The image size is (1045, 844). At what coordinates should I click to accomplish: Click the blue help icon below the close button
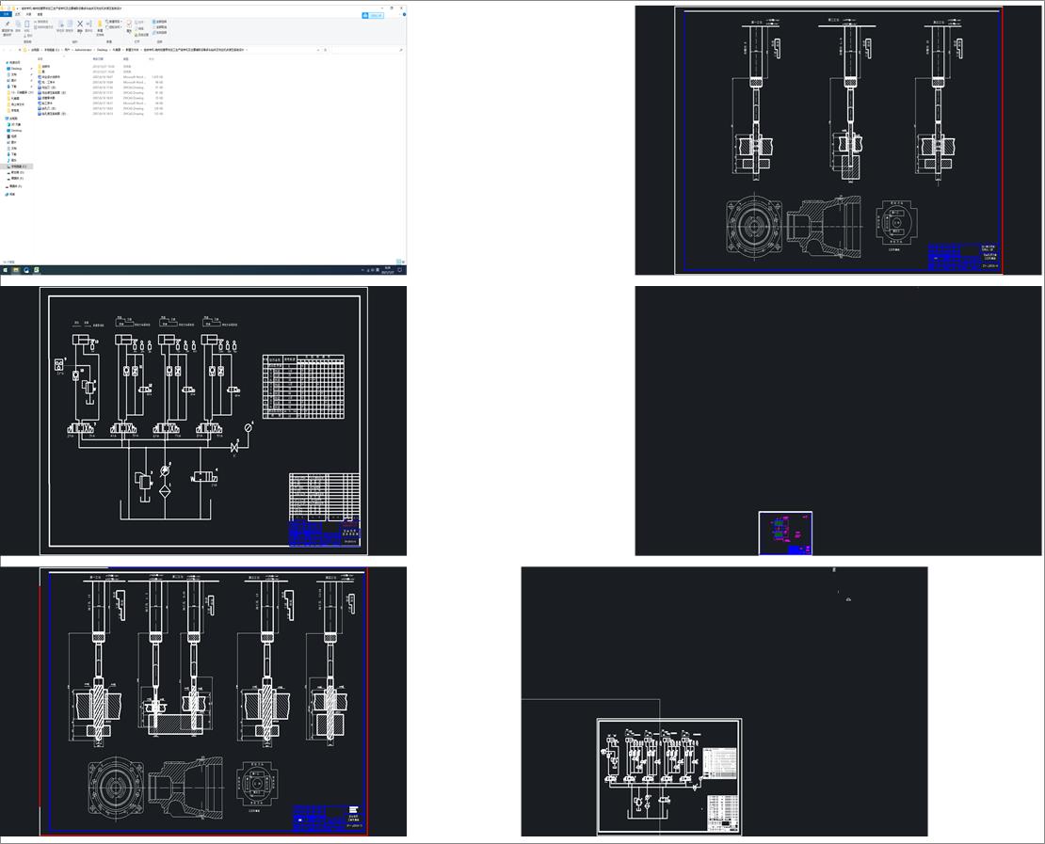point(404,15)
